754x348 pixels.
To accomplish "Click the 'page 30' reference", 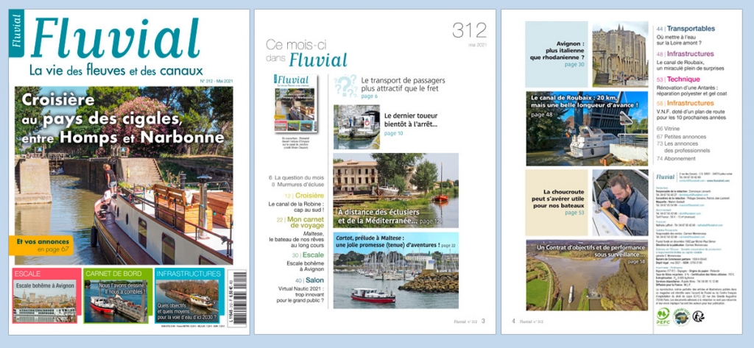I will pos(574,65).
